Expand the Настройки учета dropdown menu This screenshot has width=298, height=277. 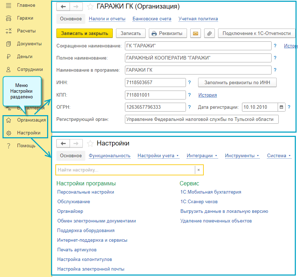158,156
